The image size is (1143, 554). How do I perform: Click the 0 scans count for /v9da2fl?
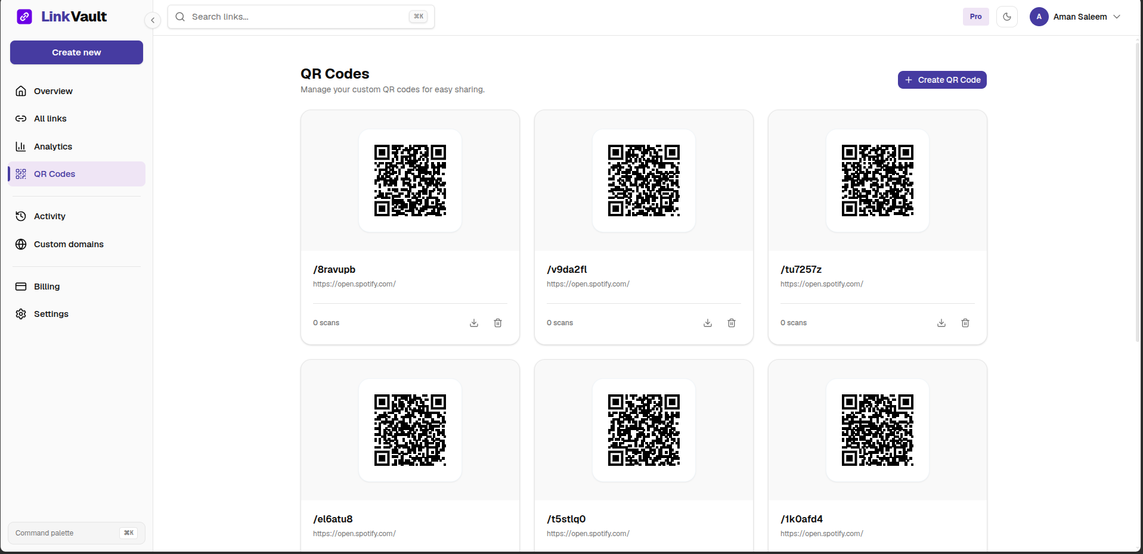click(560, 323)
